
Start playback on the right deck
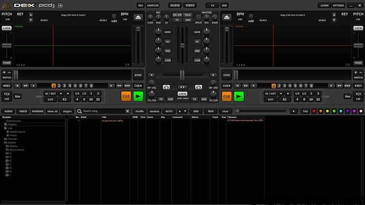pyautogui.click(x=239, y=96)
